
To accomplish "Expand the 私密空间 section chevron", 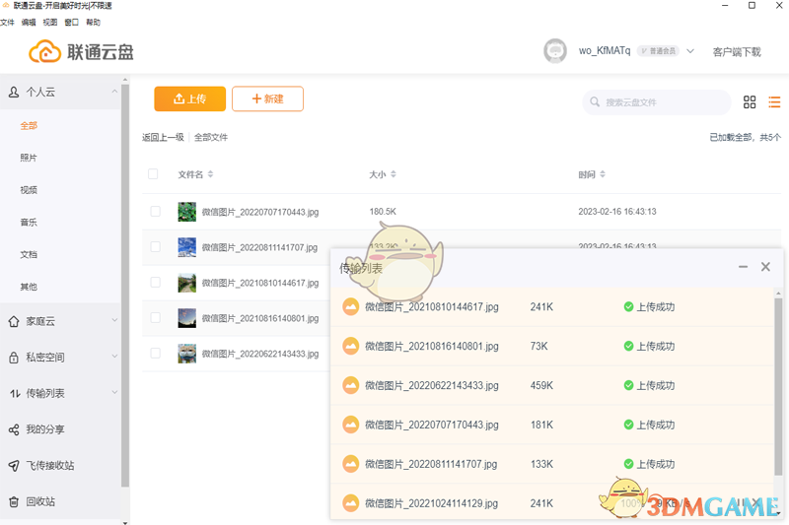I will [114, 357].
